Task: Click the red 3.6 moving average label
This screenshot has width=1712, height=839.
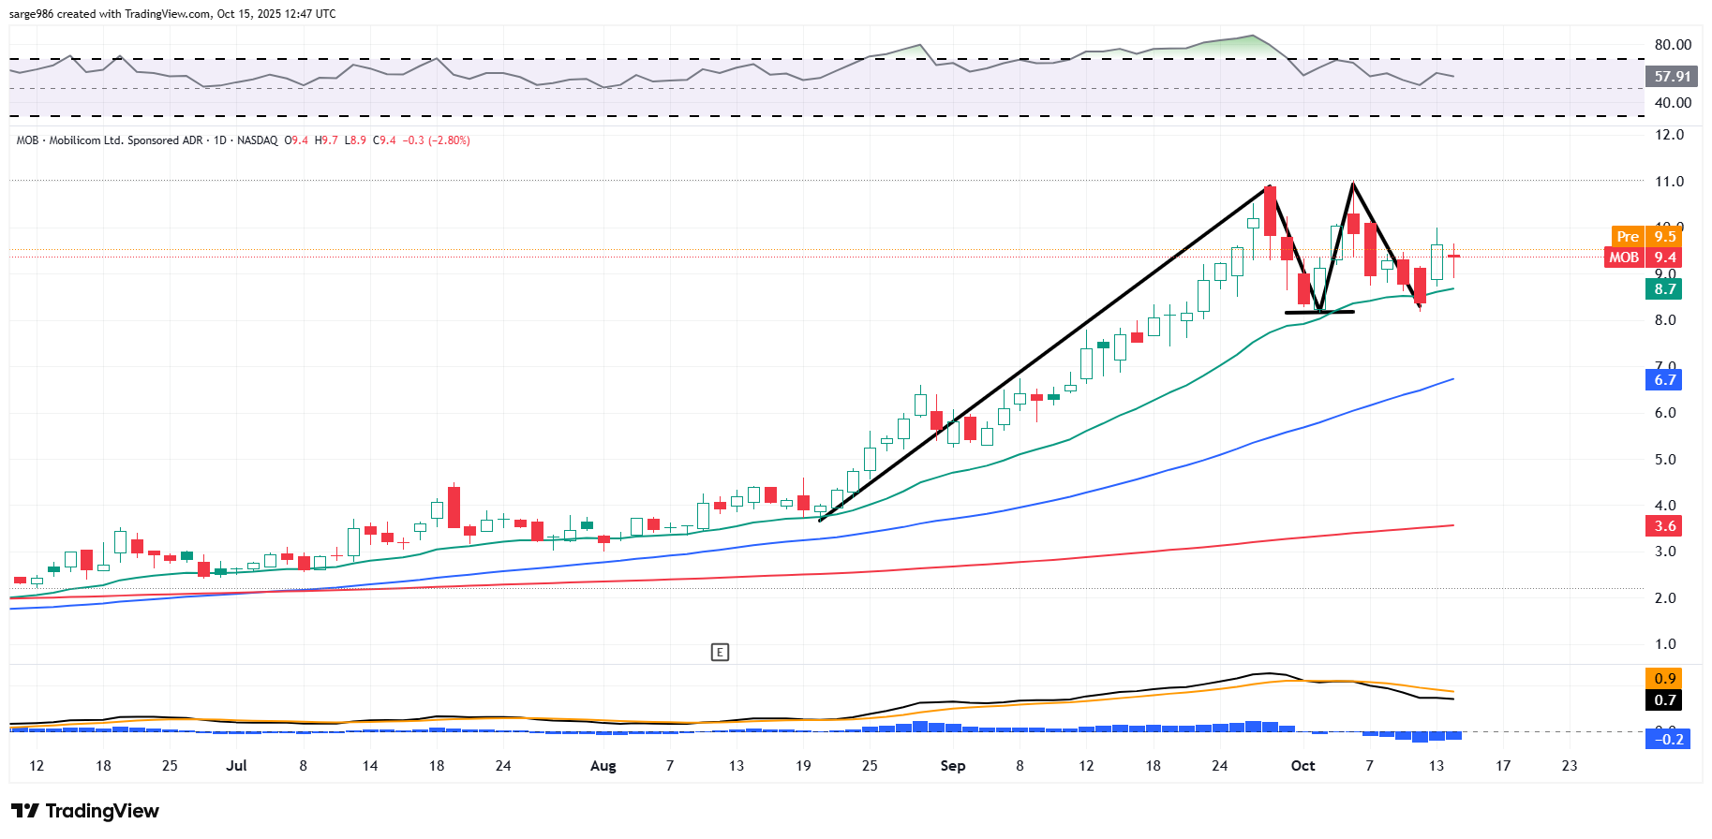Action: click(x=1663, y=526)
